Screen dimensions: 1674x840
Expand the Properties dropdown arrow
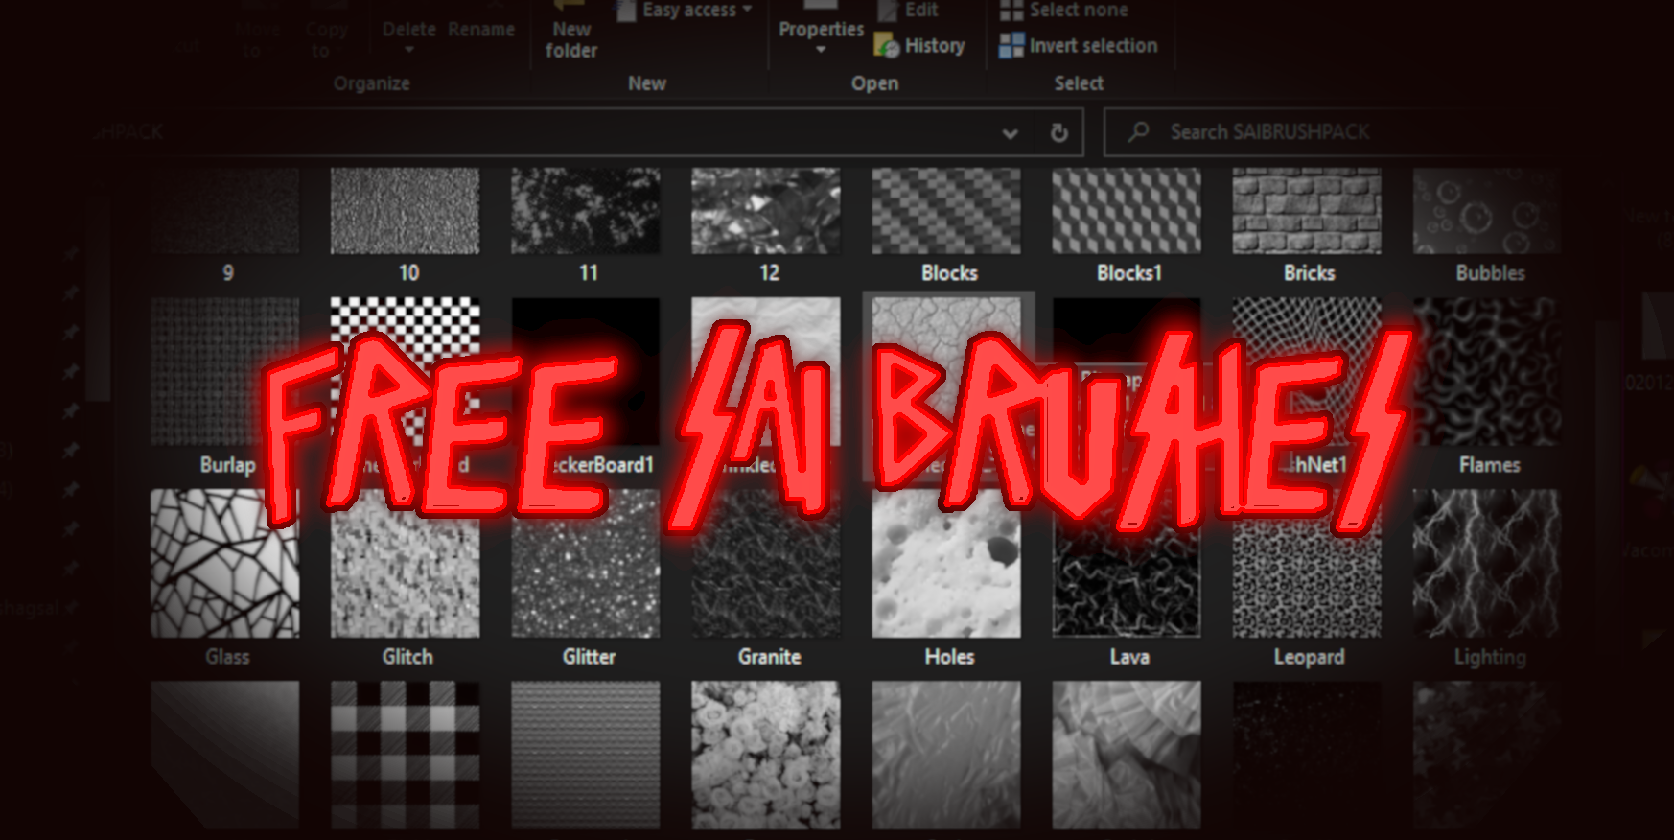(x=821, y=50)
